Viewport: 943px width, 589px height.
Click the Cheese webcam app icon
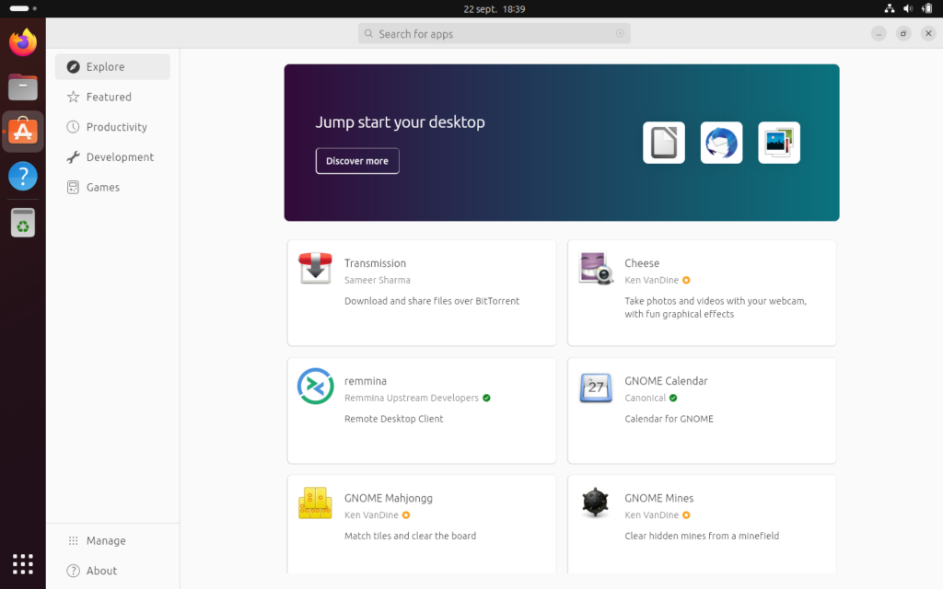[596, 269]
